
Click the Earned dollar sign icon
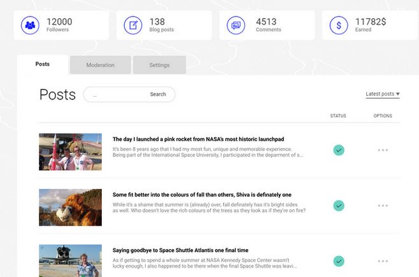pyautogui.click(x=339, y=25)
